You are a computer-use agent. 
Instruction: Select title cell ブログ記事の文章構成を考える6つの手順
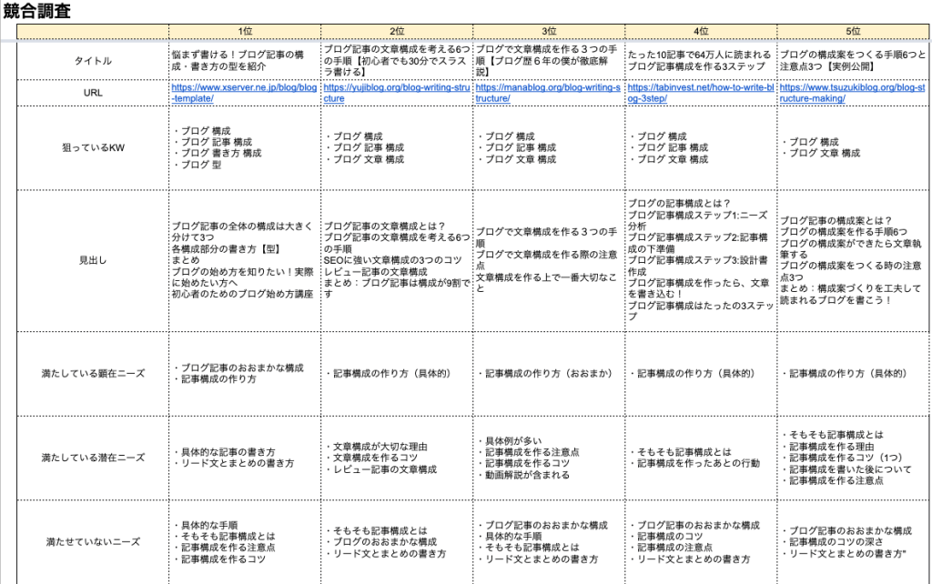(x=397, y=61)
